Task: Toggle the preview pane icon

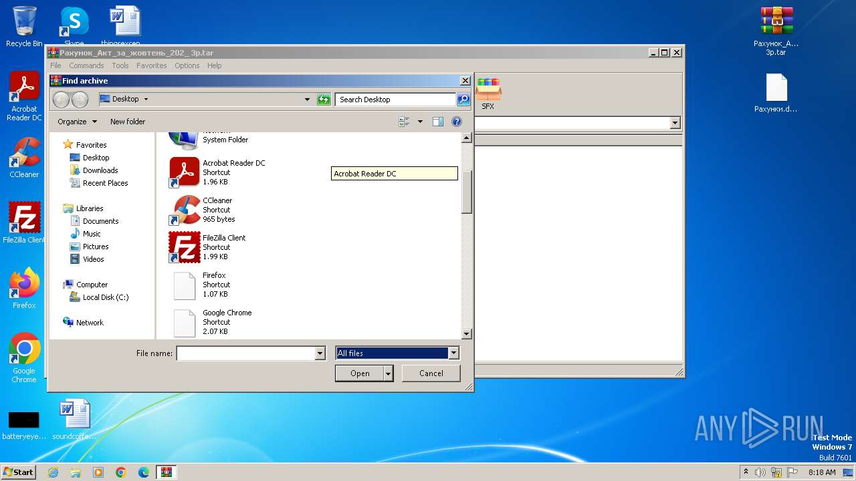Action: (x=438, y=122)
